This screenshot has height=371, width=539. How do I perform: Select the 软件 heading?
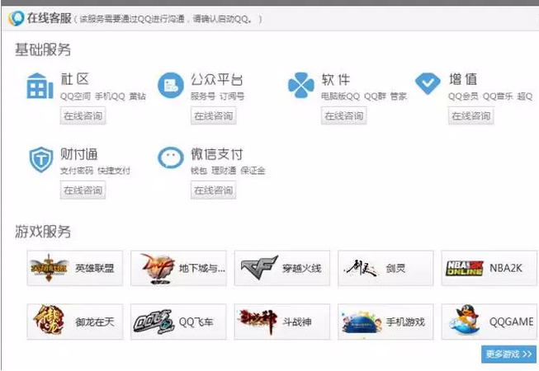[336, 79]
